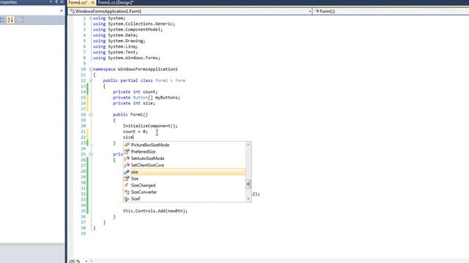The height and width of the screenshot is (263, 469).
Task: Click the SetAutoSizeMode method icon
Action: pos(127,159)
